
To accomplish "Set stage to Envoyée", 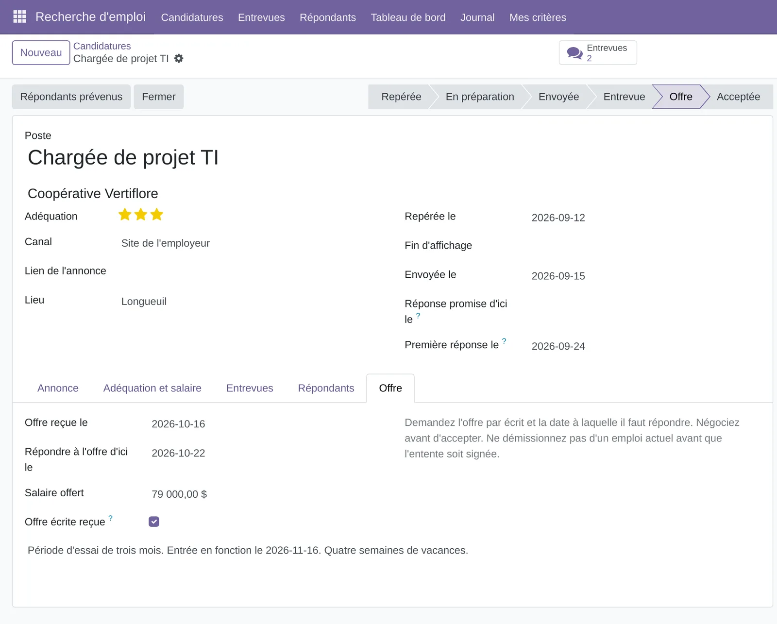I will click(558, 97).
